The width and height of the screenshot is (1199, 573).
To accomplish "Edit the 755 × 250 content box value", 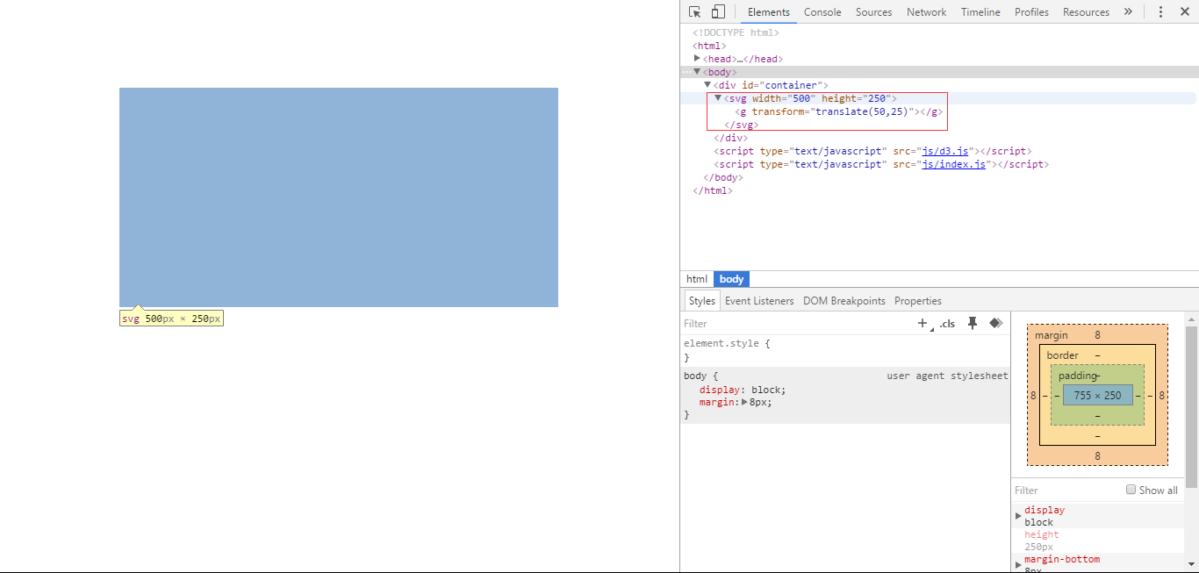I will (x=1097, y=396).
